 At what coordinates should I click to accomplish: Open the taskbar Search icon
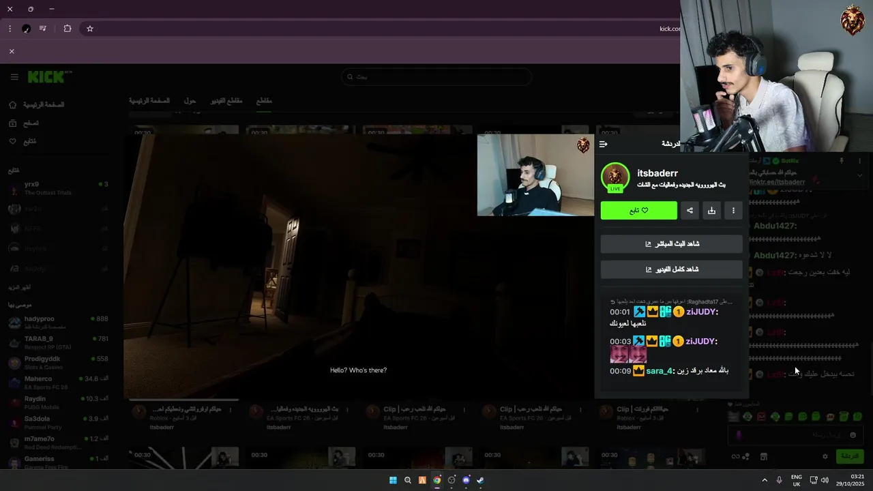[x=408, y=480]
